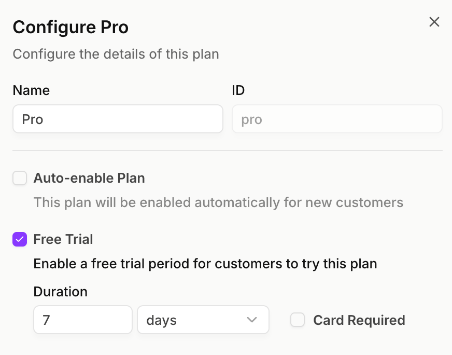Click the chevron arrow in days selector
This screenshot has height=355, width=452.
click(x=251, y=320)
